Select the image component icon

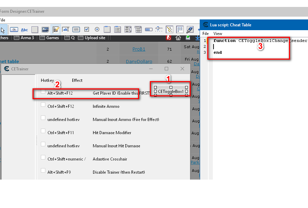coord(45,29)
